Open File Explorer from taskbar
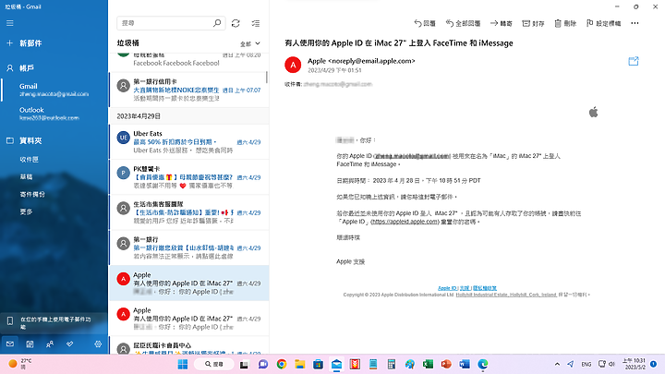The height and width of the screenshot is (374, 665). [x=300, y=364]
